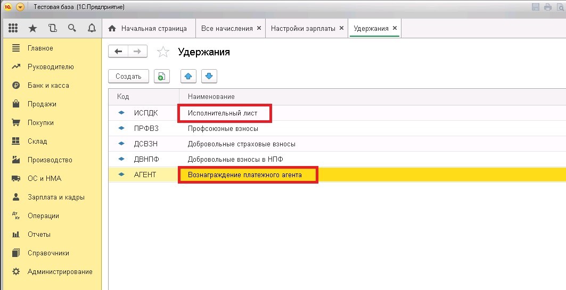Open ОС и НМА section

pyautogui.click(x=51, y=179)
